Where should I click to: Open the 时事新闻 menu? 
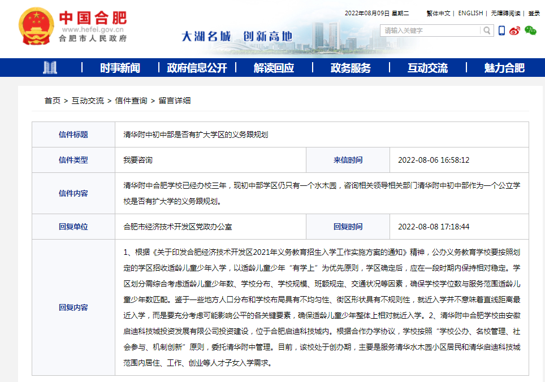[x=120, y=68]
